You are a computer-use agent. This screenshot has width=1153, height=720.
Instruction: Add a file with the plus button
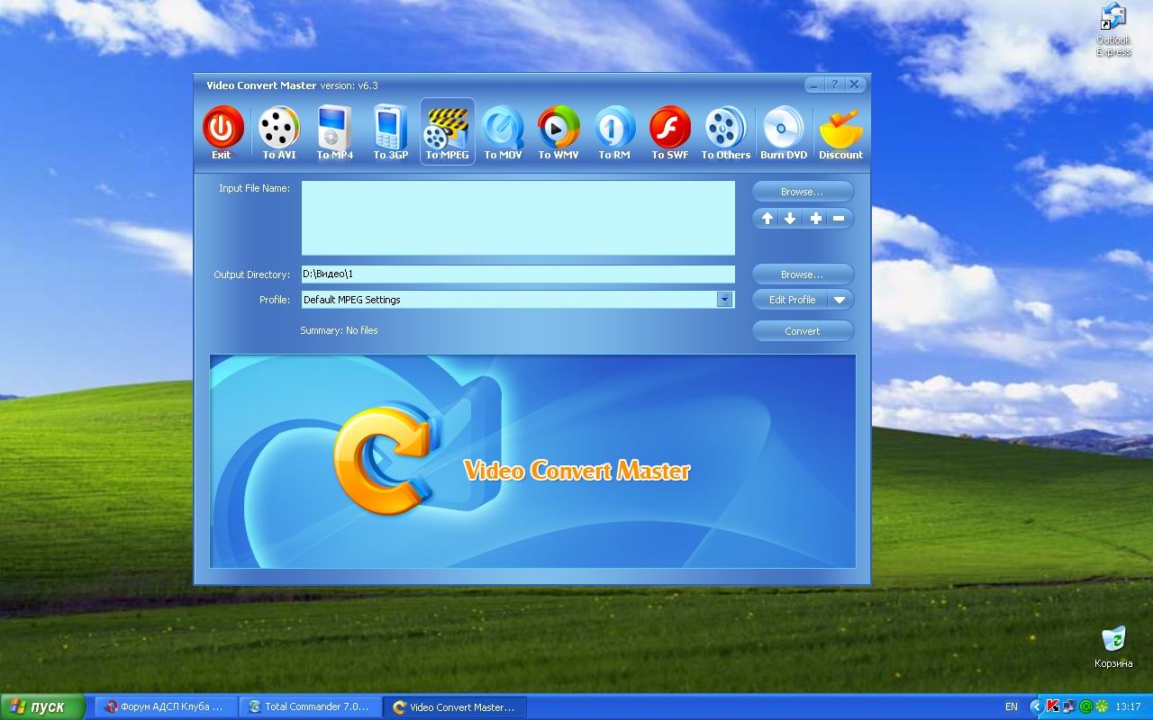[x=815, y=219]
